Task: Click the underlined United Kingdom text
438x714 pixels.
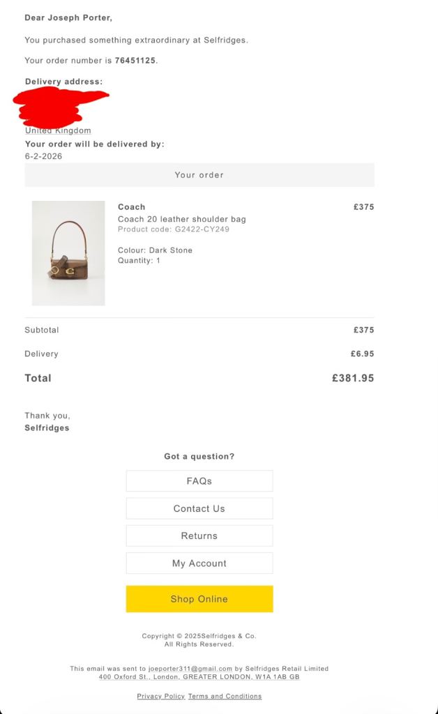Action: 58,130
